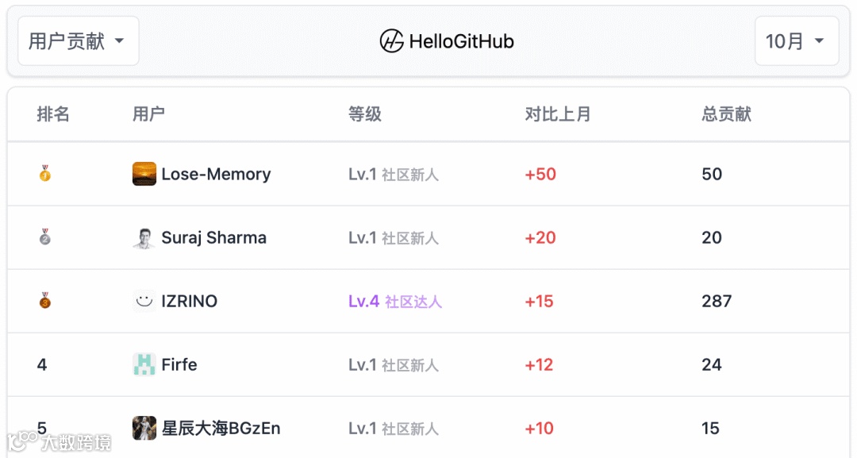Click the gold medal first-place icon
This screenshot has height=458, width=857.
coord(45,173)
